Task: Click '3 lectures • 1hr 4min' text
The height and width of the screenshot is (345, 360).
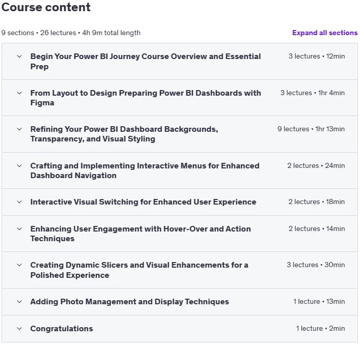Action: [x=313, y=93]
